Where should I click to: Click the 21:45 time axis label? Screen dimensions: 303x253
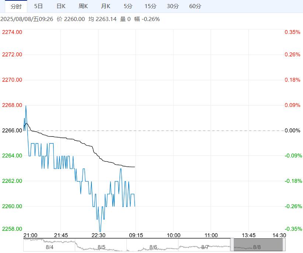click(61, 235)
